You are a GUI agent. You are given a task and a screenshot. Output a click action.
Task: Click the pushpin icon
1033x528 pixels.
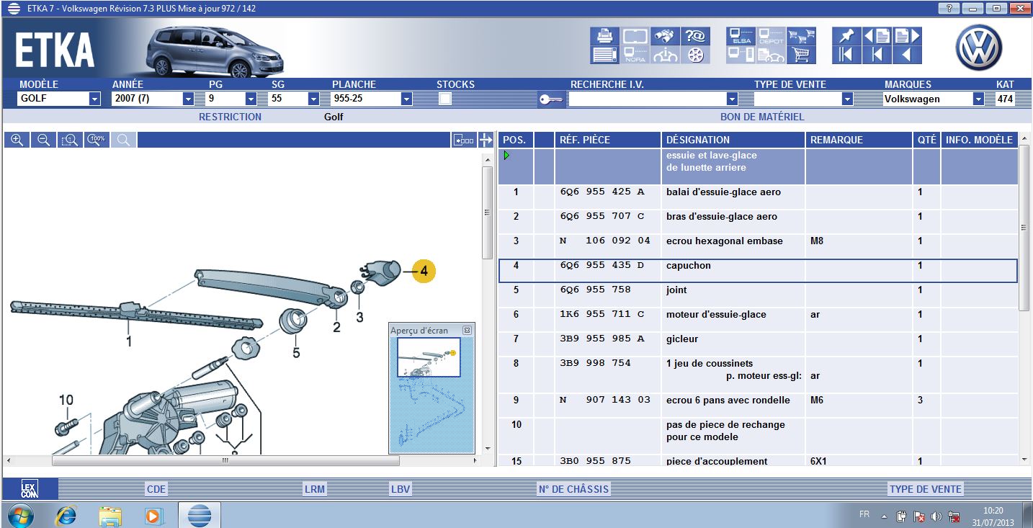tap(846, 36)
